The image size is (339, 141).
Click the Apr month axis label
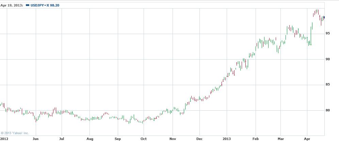click(307, 139)
